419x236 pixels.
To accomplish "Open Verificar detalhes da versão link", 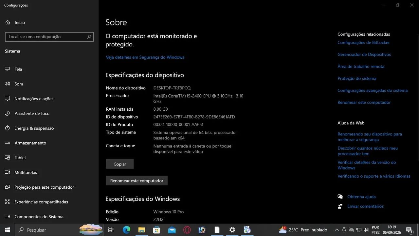I will coord(367,165).
